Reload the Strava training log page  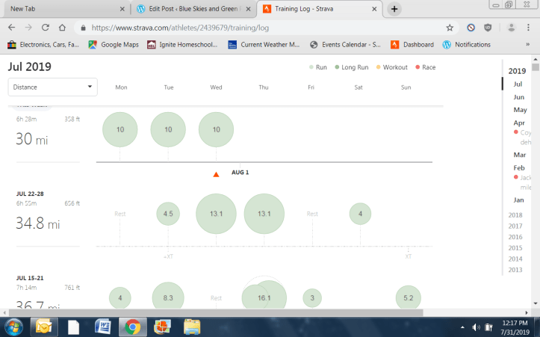click(46, 27)
